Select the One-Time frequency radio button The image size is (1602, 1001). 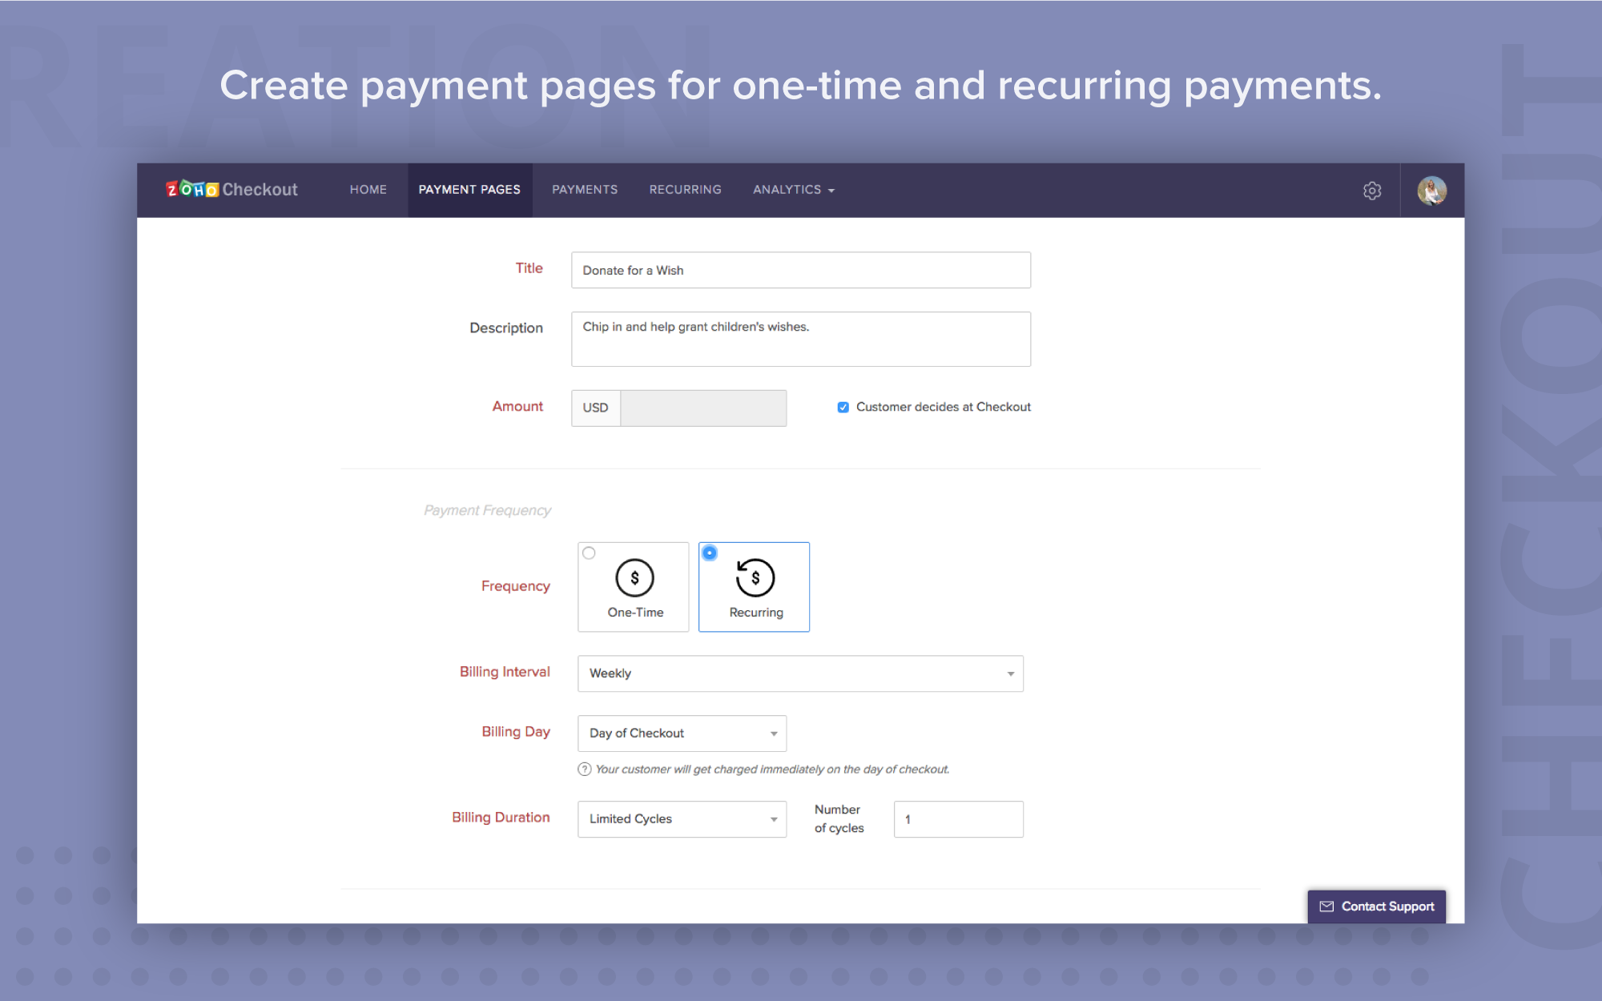589,553
